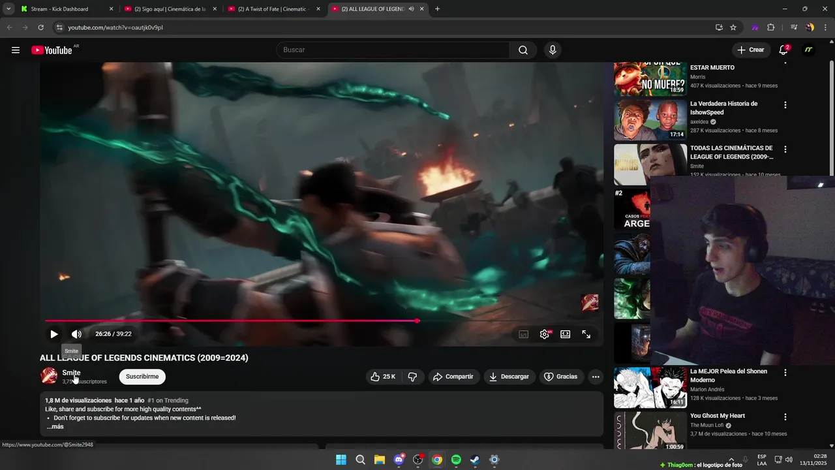Screen dimensions: 835x470
Task: Open Spotify from taskbar
Action: (456, 460)
